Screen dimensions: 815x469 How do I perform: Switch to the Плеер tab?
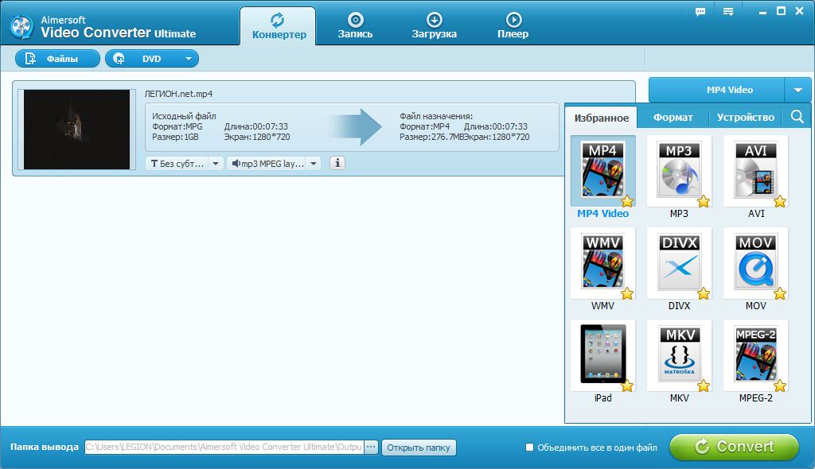[x=513, y=26]
